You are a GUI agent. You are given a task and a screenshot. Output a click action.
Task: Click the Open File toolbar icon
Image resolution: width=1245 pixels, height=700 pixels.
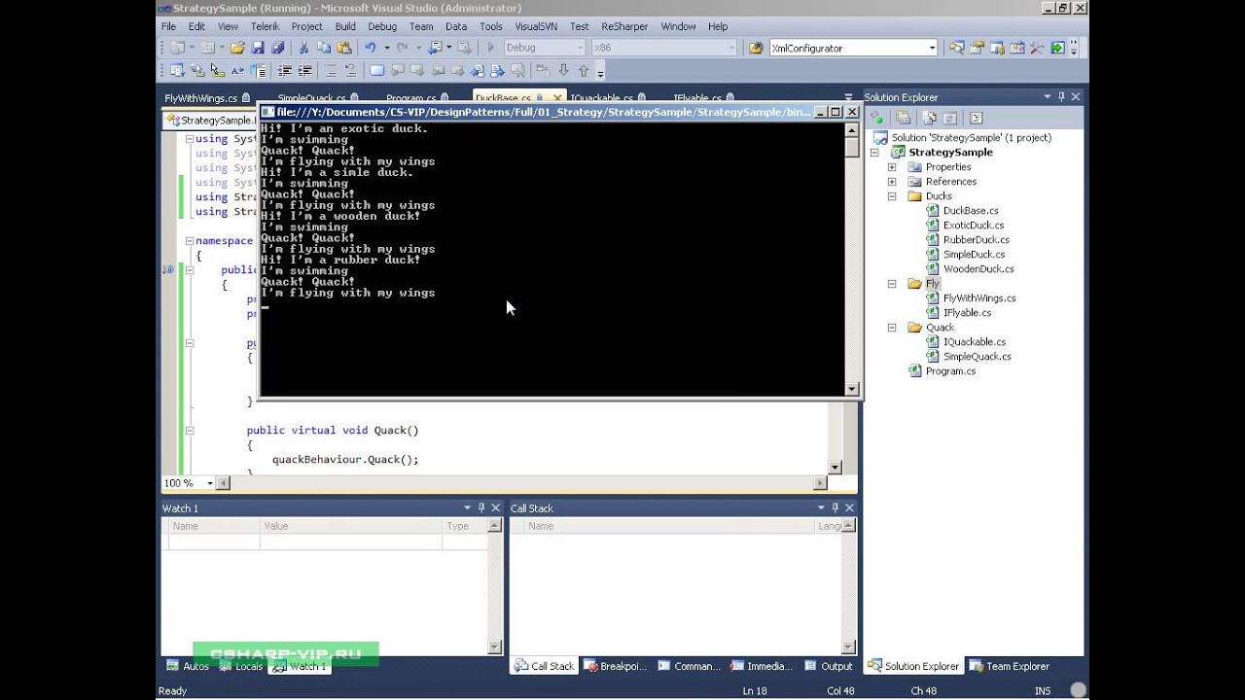(237, 48)
